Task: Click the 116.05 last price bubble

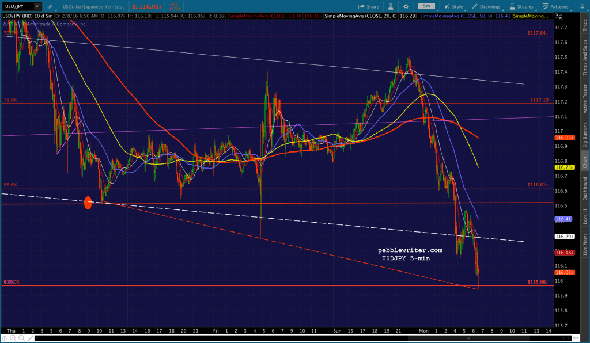Action: (565, 272)
